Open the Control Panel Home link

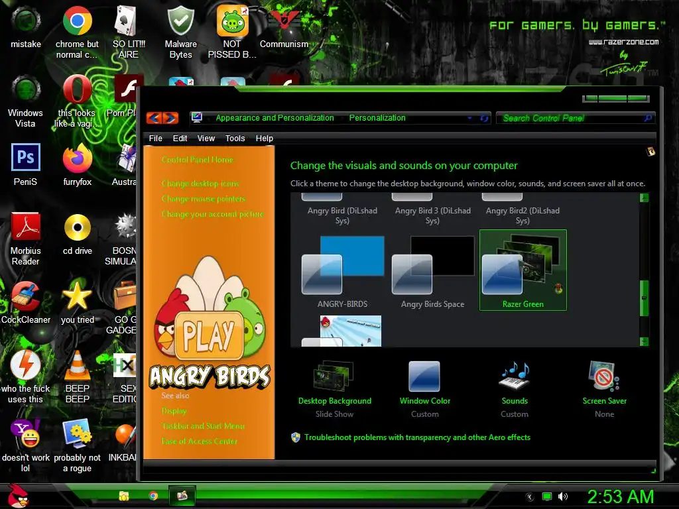point(198,160)
